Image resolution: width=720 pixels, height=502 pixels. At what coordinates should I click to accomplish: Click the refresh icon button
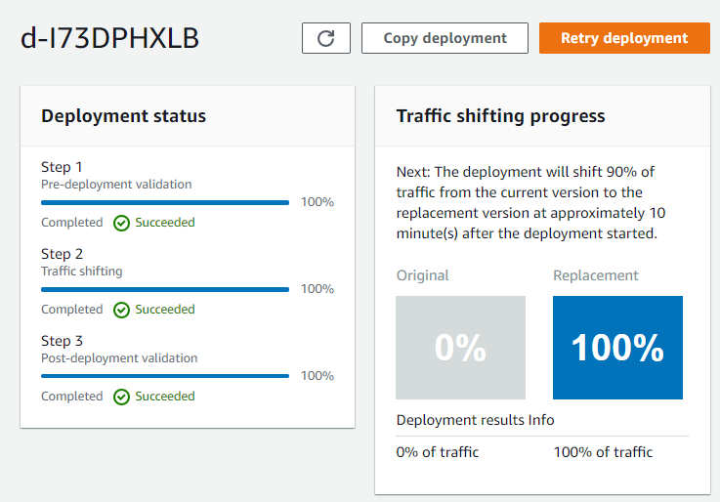[x=326, y=38]
